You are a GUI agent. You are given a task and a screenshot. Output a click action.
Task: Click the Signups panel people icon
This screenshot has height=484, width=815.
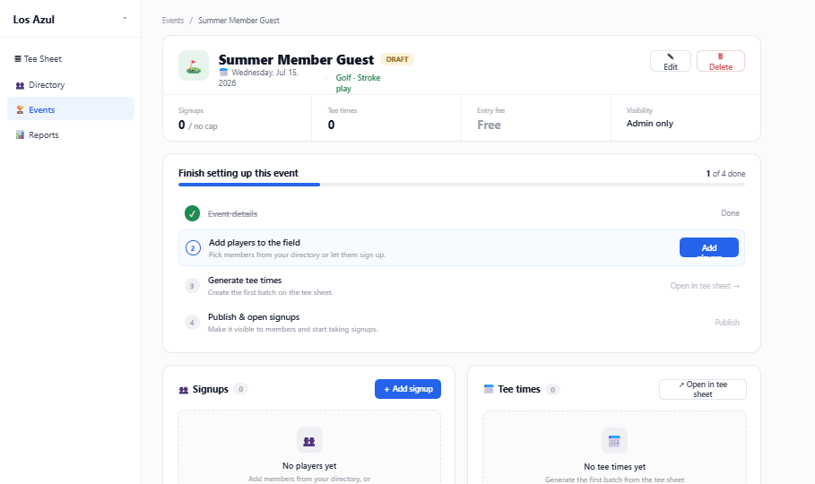click(184, 390)
